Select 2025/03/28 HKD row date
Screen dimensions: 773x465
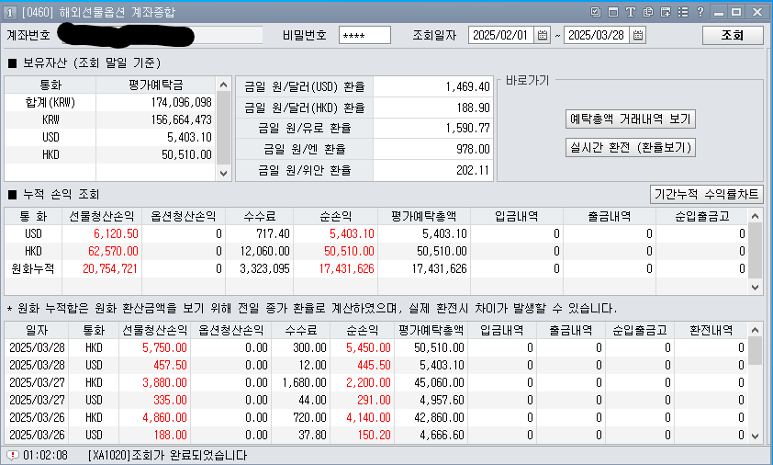37,347
